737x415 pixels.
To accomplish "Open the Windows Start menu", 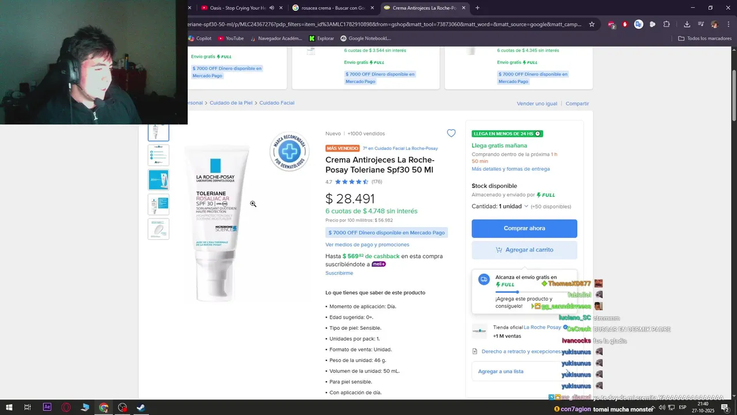I will [x=9, y=408].
